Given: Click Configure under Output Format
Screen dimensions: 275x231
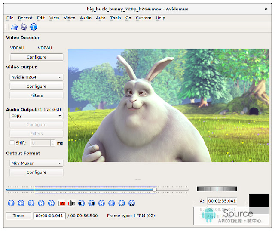Looking at the screenshot, I should click(x=37, y=172).
